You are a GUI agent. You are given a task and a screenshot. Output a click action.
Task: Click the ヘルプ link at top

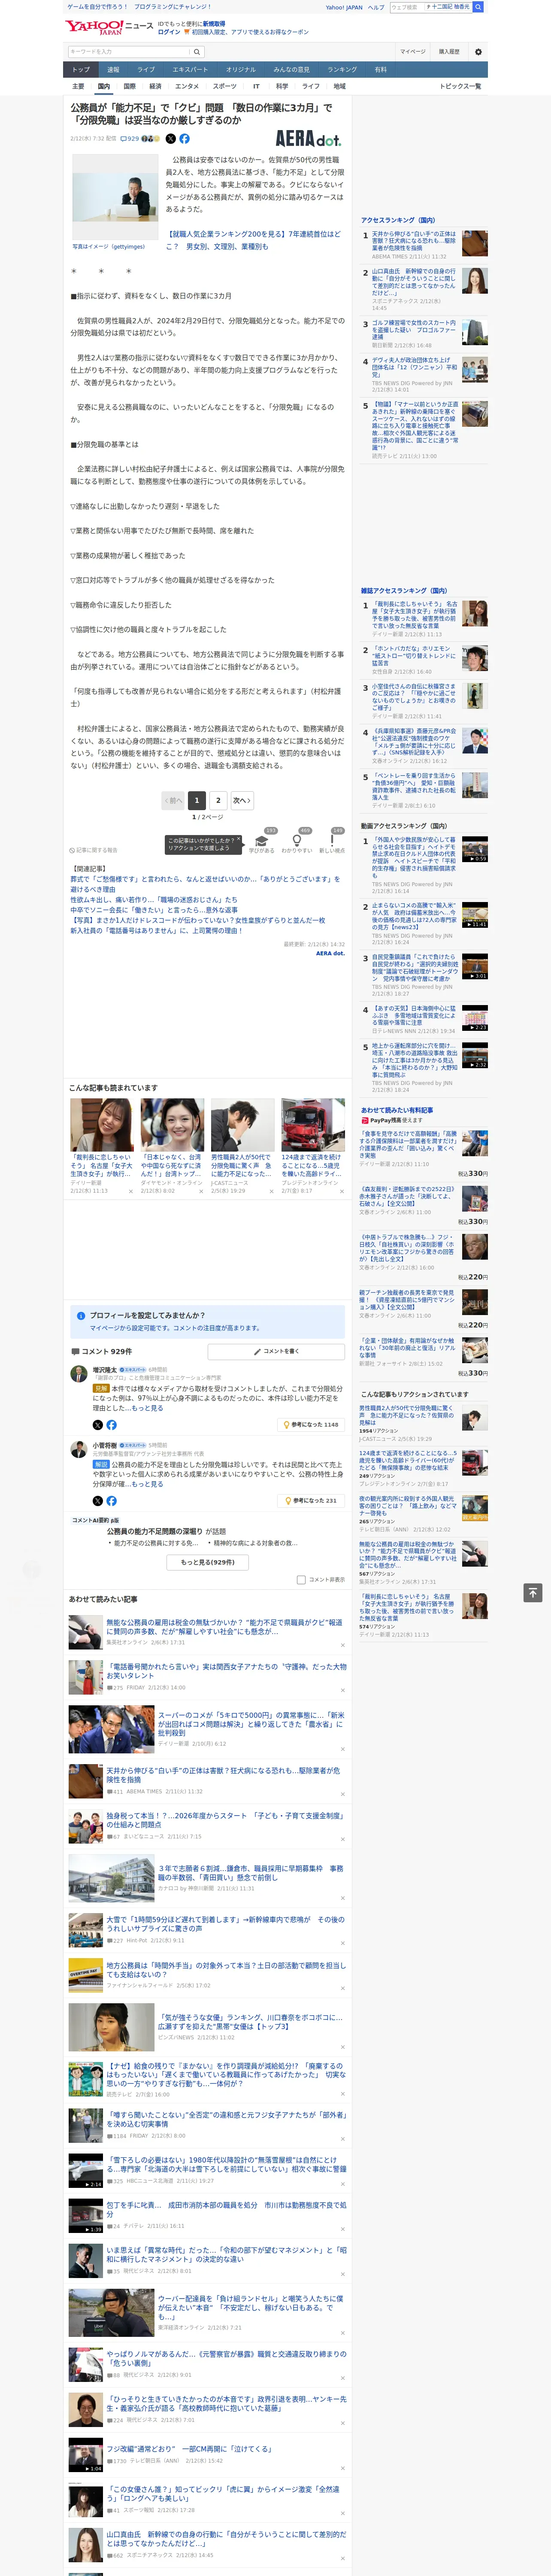[375, 7]
